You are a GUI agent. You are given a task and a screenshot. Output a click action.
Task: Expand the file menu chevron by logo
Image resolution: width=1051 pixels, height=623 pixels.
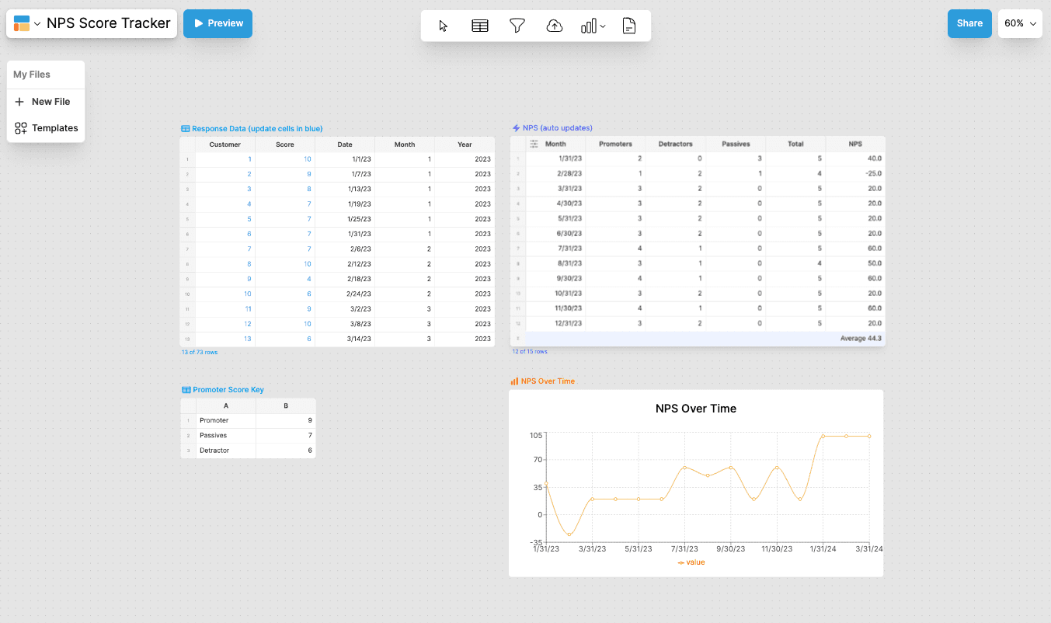[37, 24]
